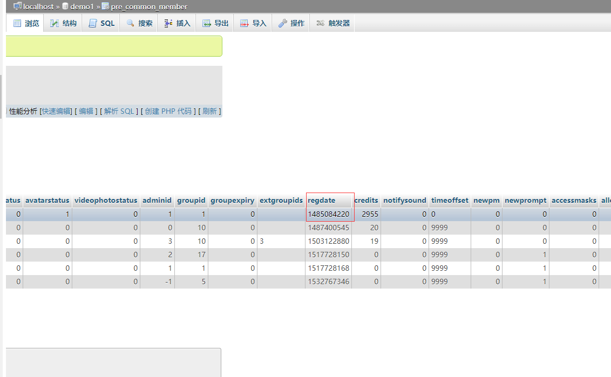
Task: Sort by the groupid column header
Action: (x=191, y=200)
